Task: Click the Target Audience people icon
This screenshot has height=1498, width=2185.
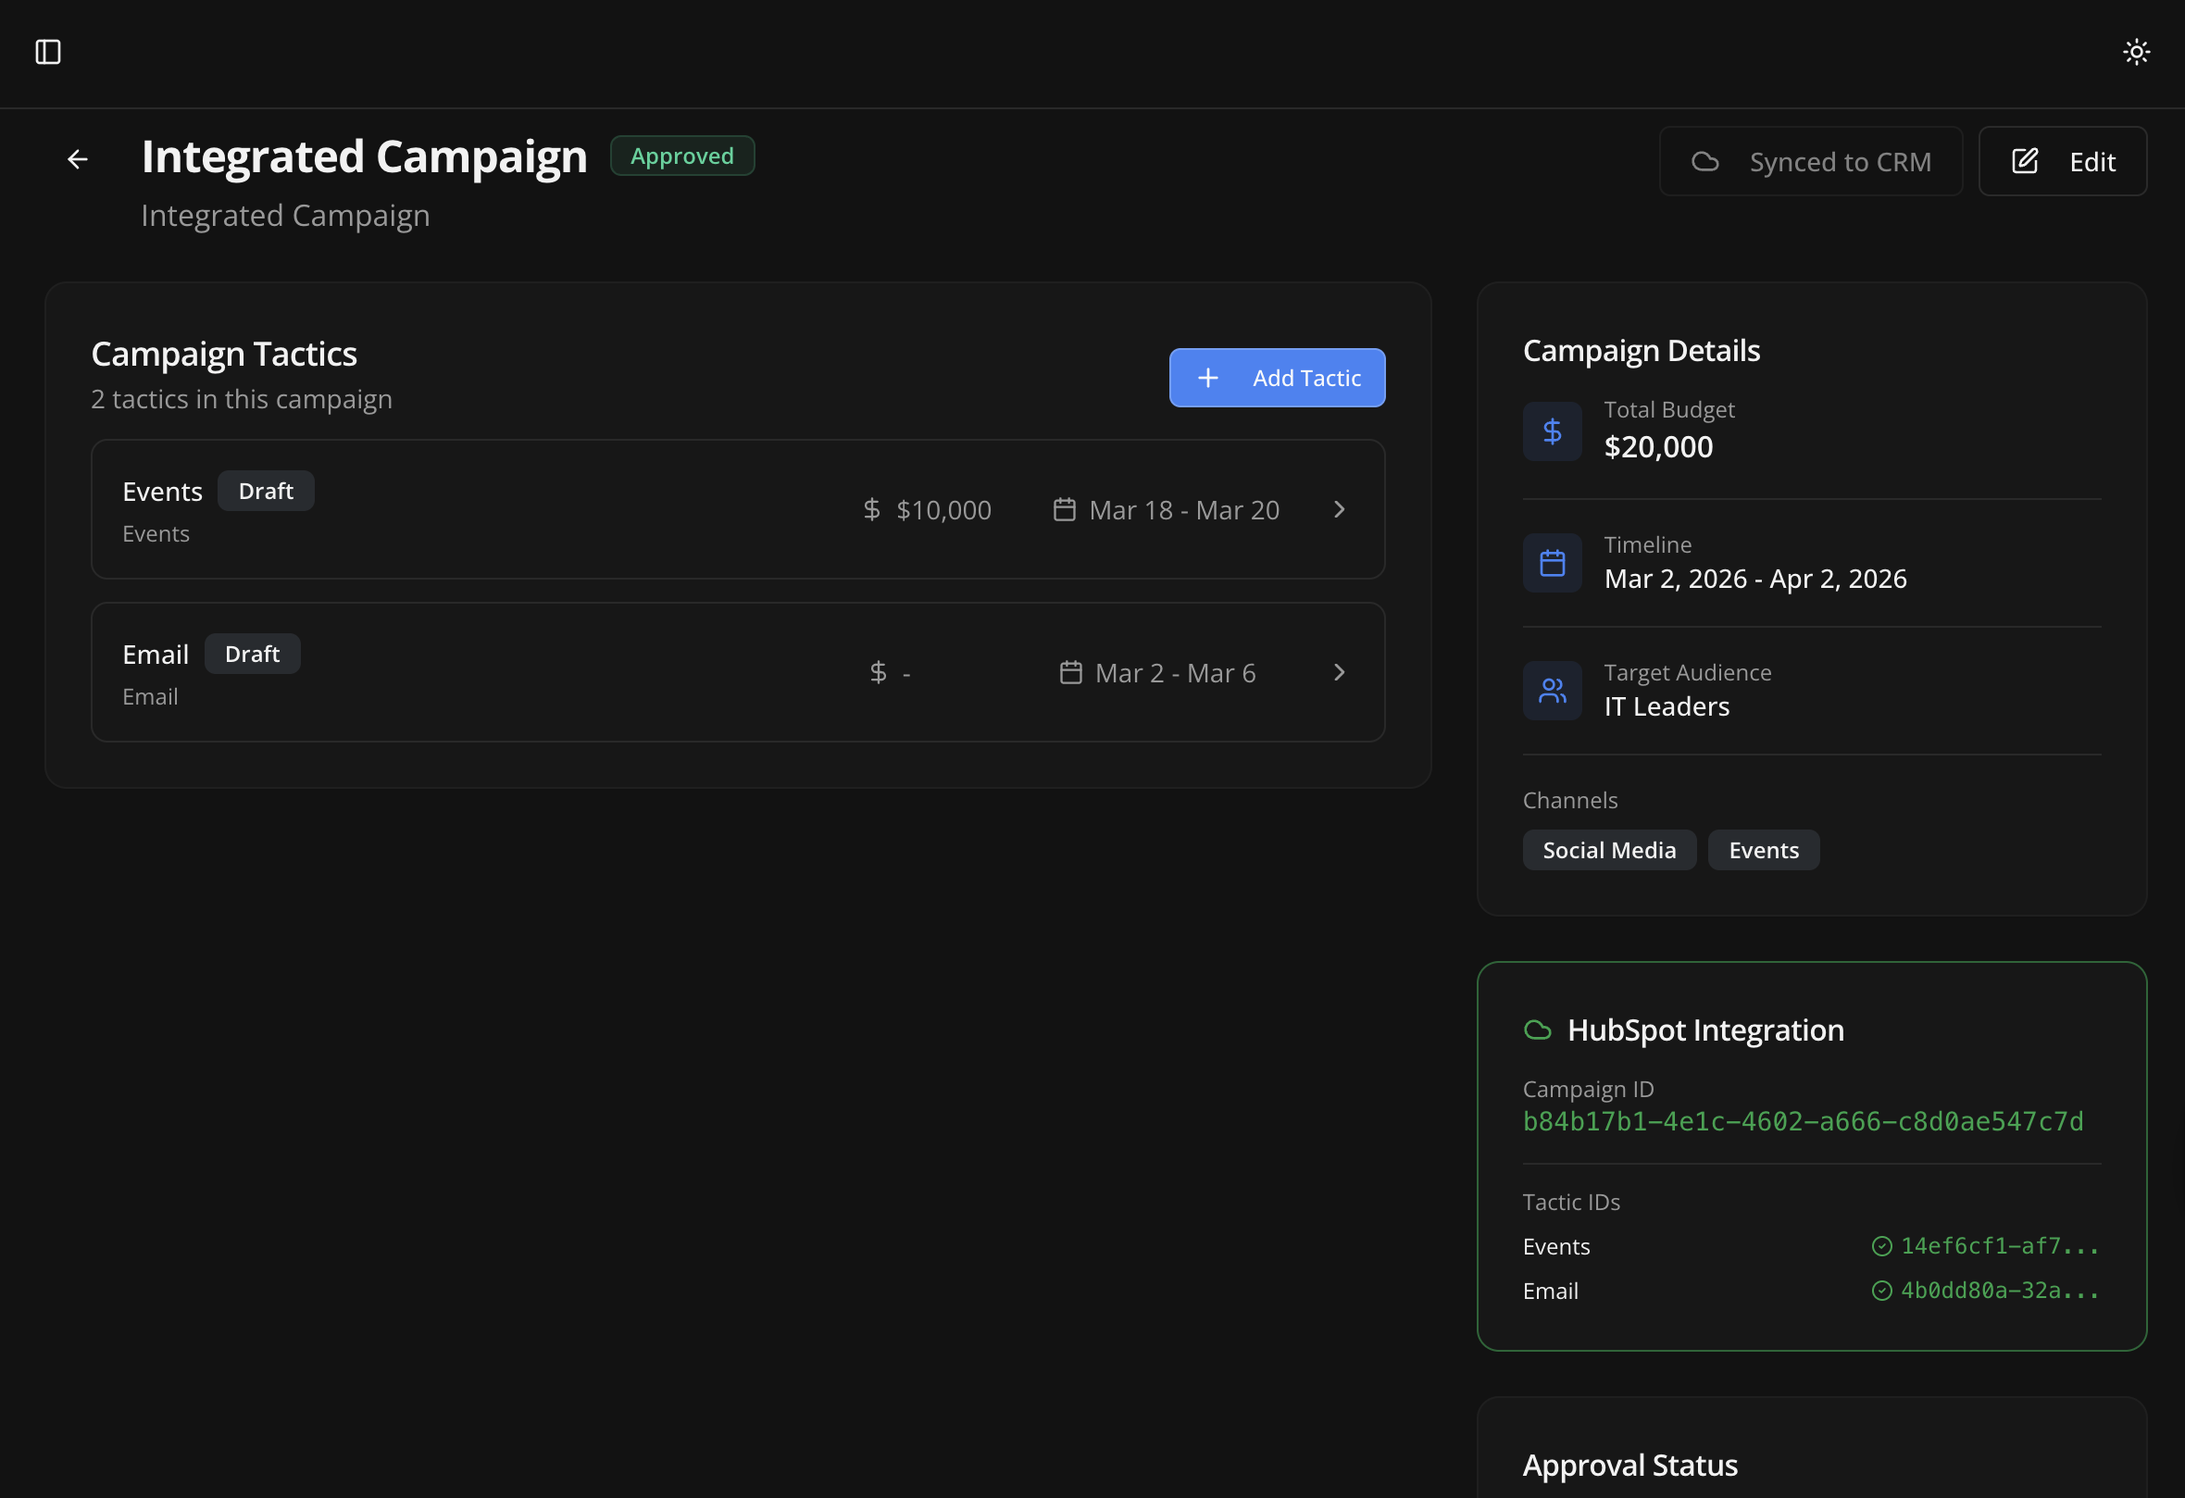Action: [1552, 690]
